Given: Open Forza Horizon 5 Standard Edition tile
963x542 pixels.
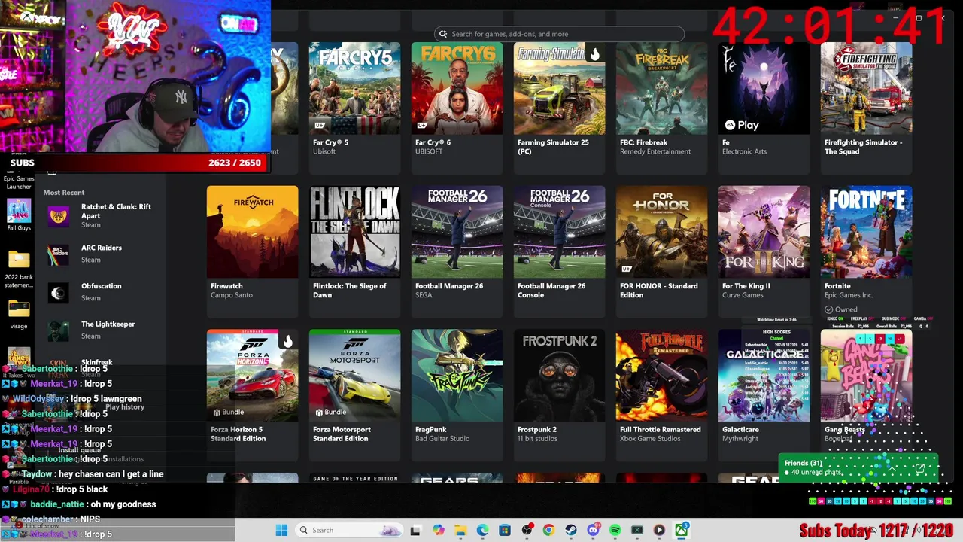Looking at the screenshot, I should coord(252,395).
